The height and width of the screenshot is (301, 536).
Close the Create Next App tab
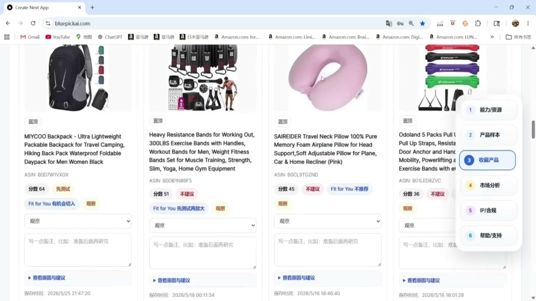[x=80, y=8]
